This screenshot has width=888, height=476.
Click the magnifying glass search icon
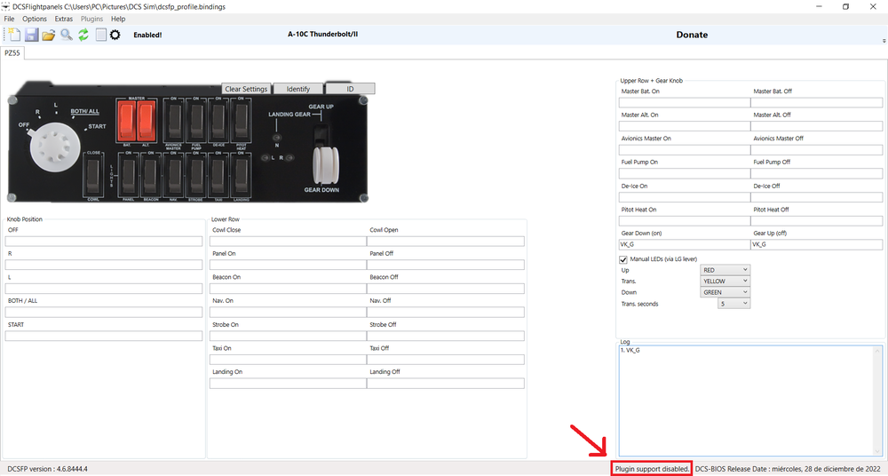(67, 35)
